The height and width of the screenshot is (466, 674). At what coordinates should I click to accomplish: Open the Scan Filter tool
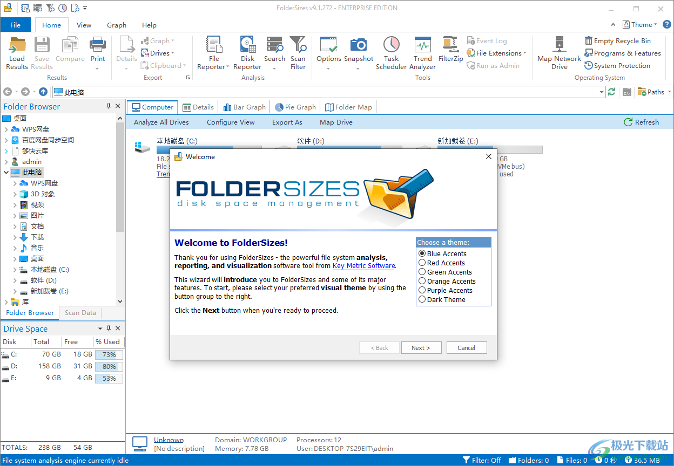click(x=298, y=53)
